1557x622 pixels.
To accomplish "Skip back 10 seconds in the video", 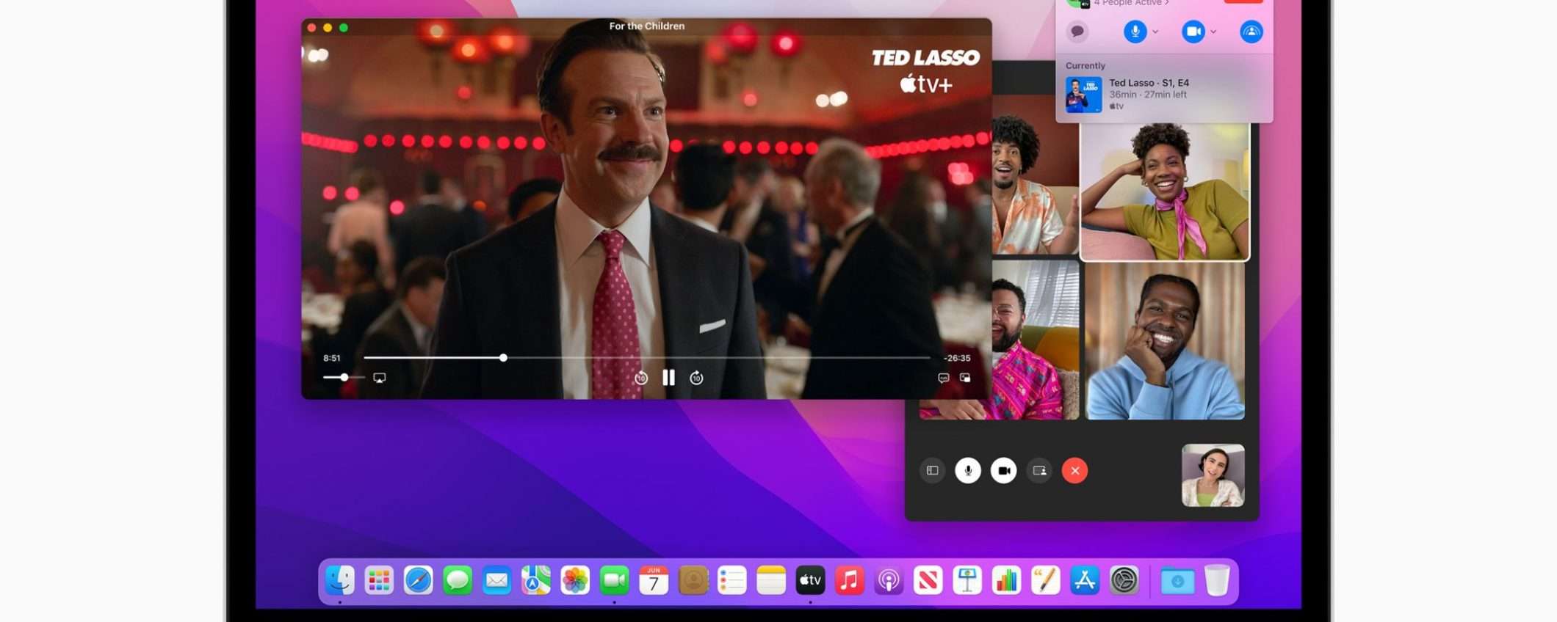I will [641, 378].
